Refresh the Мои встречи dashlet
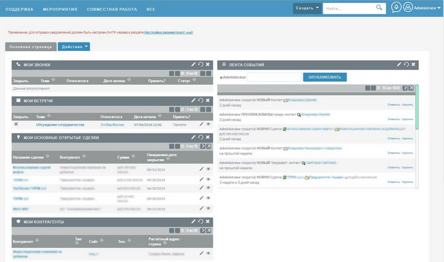Viewport: 444px width, 262px height. coord(201,100)
